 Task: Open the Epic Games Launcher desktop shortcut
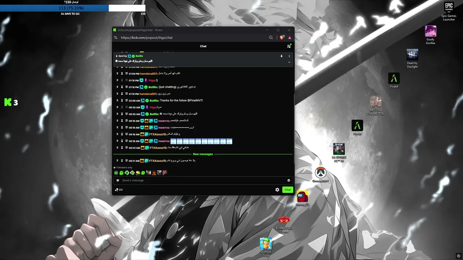449,12
